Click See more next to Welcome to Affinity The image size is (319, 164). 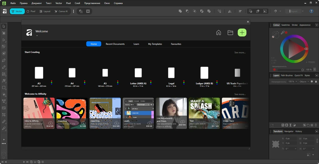[x=240, y=94]
